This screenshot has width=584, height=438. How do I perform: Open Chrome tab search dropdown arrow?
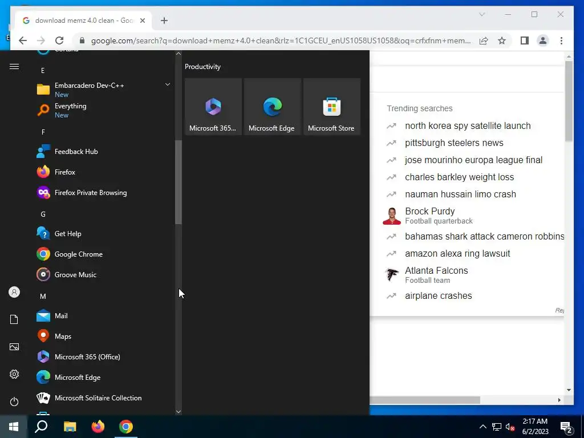pyautogui.click(x=481, y=14)
